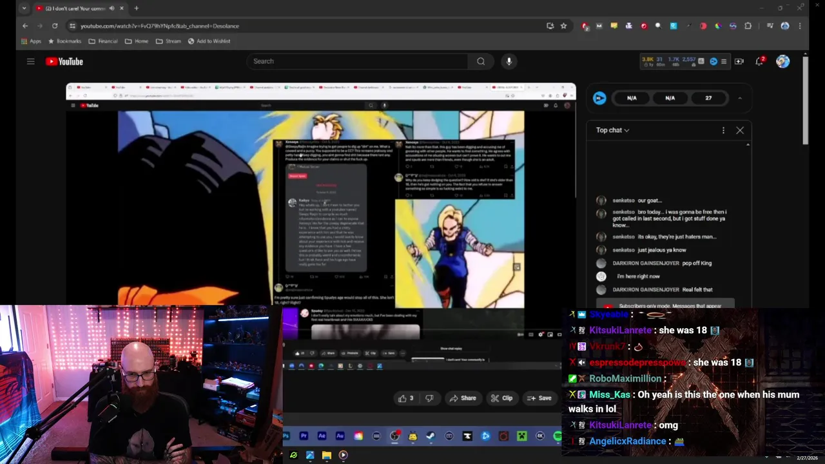Click the address bar URL
This screenshot has width=825, height=464.
(x=160, y=26)
